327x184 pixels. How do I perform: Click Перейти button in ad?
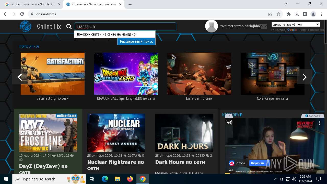click(259, 163)
